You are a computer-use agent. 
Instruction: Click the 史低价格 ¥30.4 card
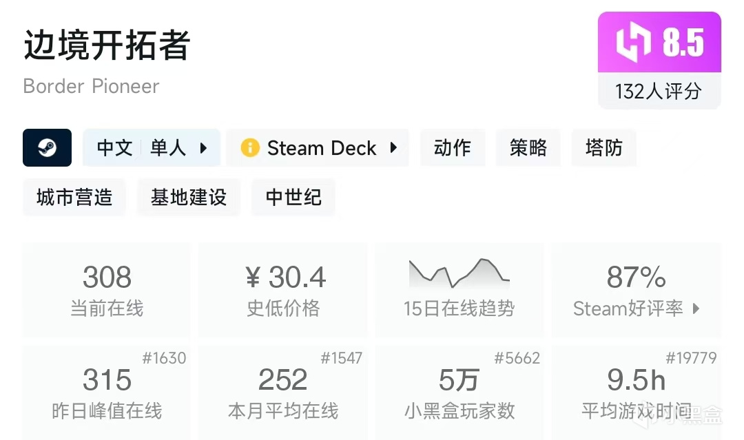tap(283, 289)
